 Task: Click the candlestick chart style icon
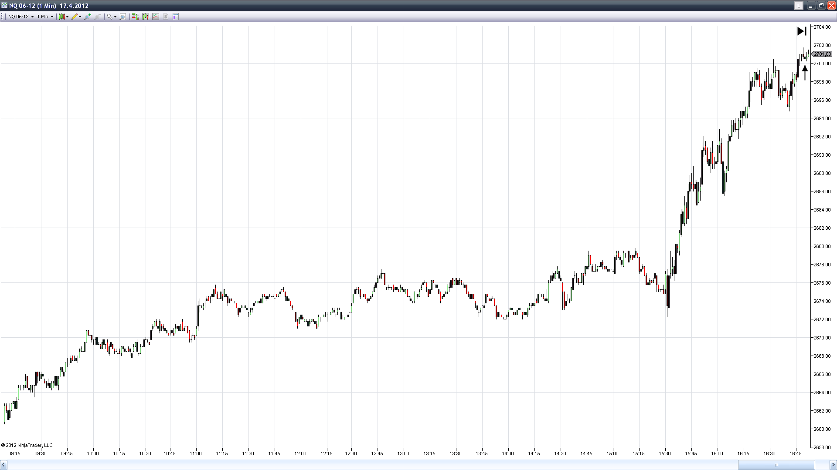[x=61, y=17]
